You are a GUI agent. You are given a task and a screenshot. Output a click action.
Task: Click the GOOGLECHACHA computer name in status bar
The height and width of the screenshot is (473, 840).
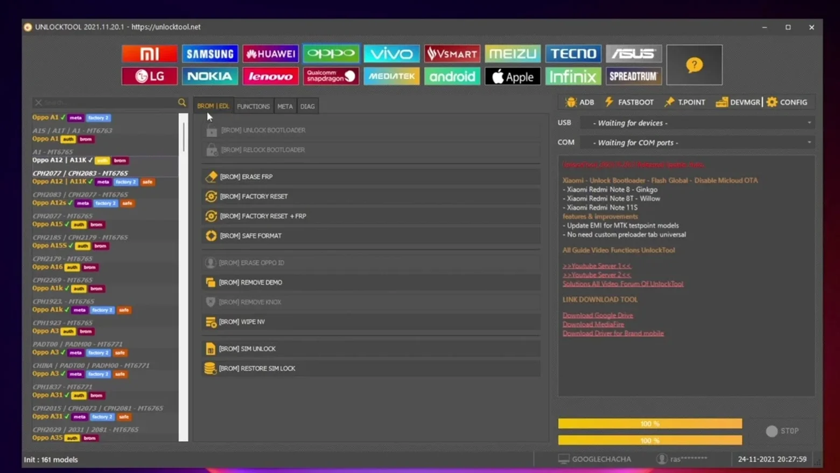point(594,459)
